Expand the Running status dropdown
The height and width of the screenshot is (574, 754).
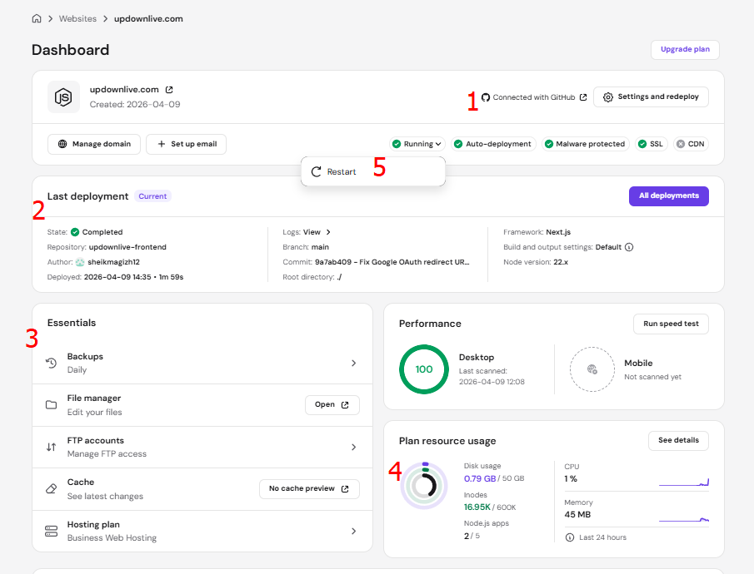tap(417, 144)
